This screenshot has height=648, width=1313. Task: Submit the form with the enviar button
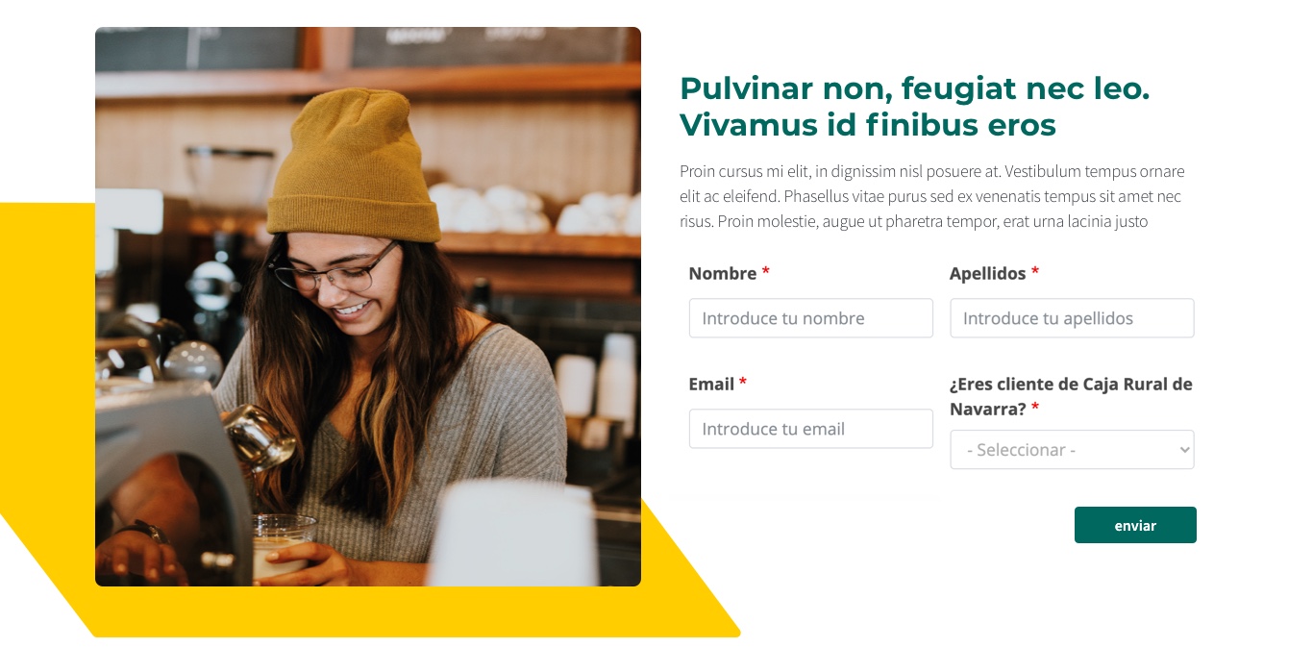(1135, 525)
